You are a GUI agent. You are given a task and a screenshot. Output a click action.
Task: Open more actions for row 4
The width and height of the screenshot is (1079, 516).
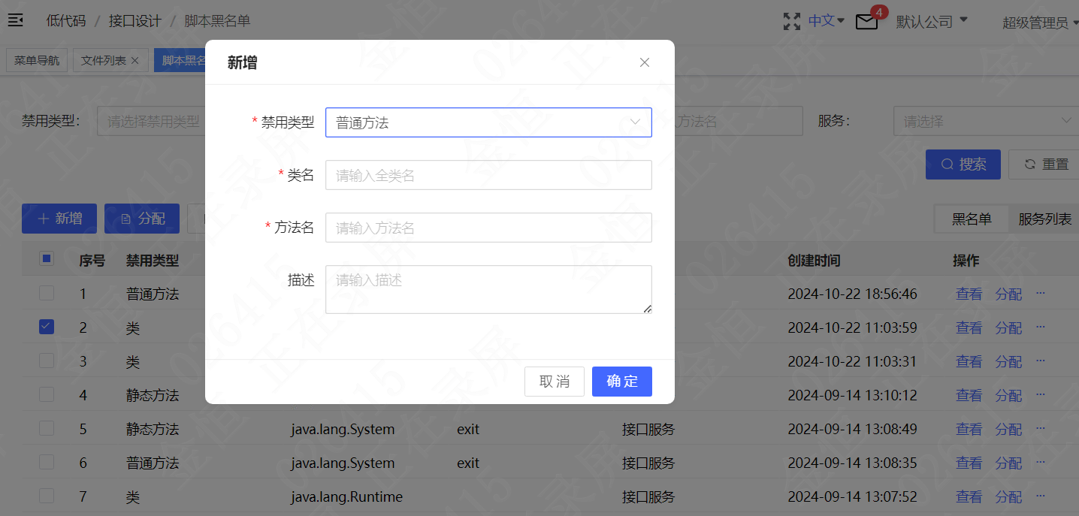coord(1041,394)
